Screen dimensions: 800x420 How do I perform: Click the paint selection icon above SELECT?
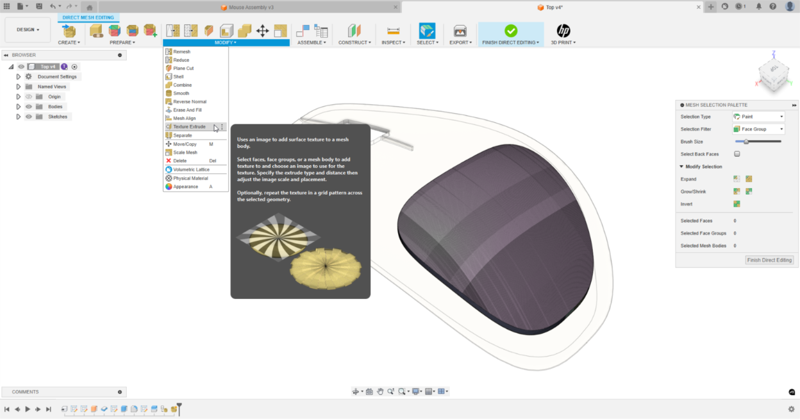(427, 31)
